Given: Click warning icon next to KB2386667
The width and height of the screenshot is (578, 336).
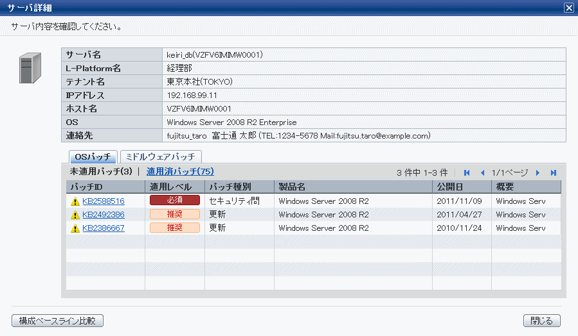Looking at the screenshot, I should click(x=75, y=229).
